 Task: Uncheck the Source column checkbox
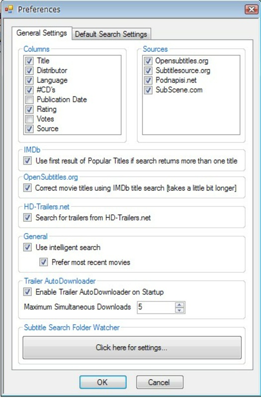[x=29, y=128]
